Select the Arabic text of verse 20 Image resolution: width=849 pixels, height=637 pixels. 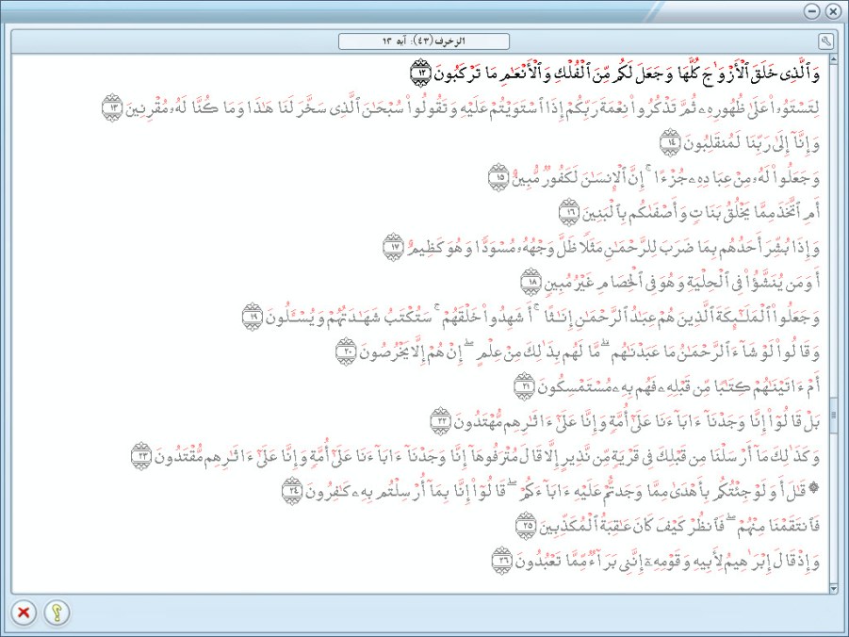point(589,352)
